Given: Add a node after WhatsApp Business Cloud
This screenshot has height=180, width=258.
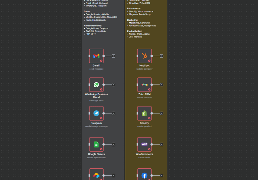Looking at the screenshot, I should 114,85.
